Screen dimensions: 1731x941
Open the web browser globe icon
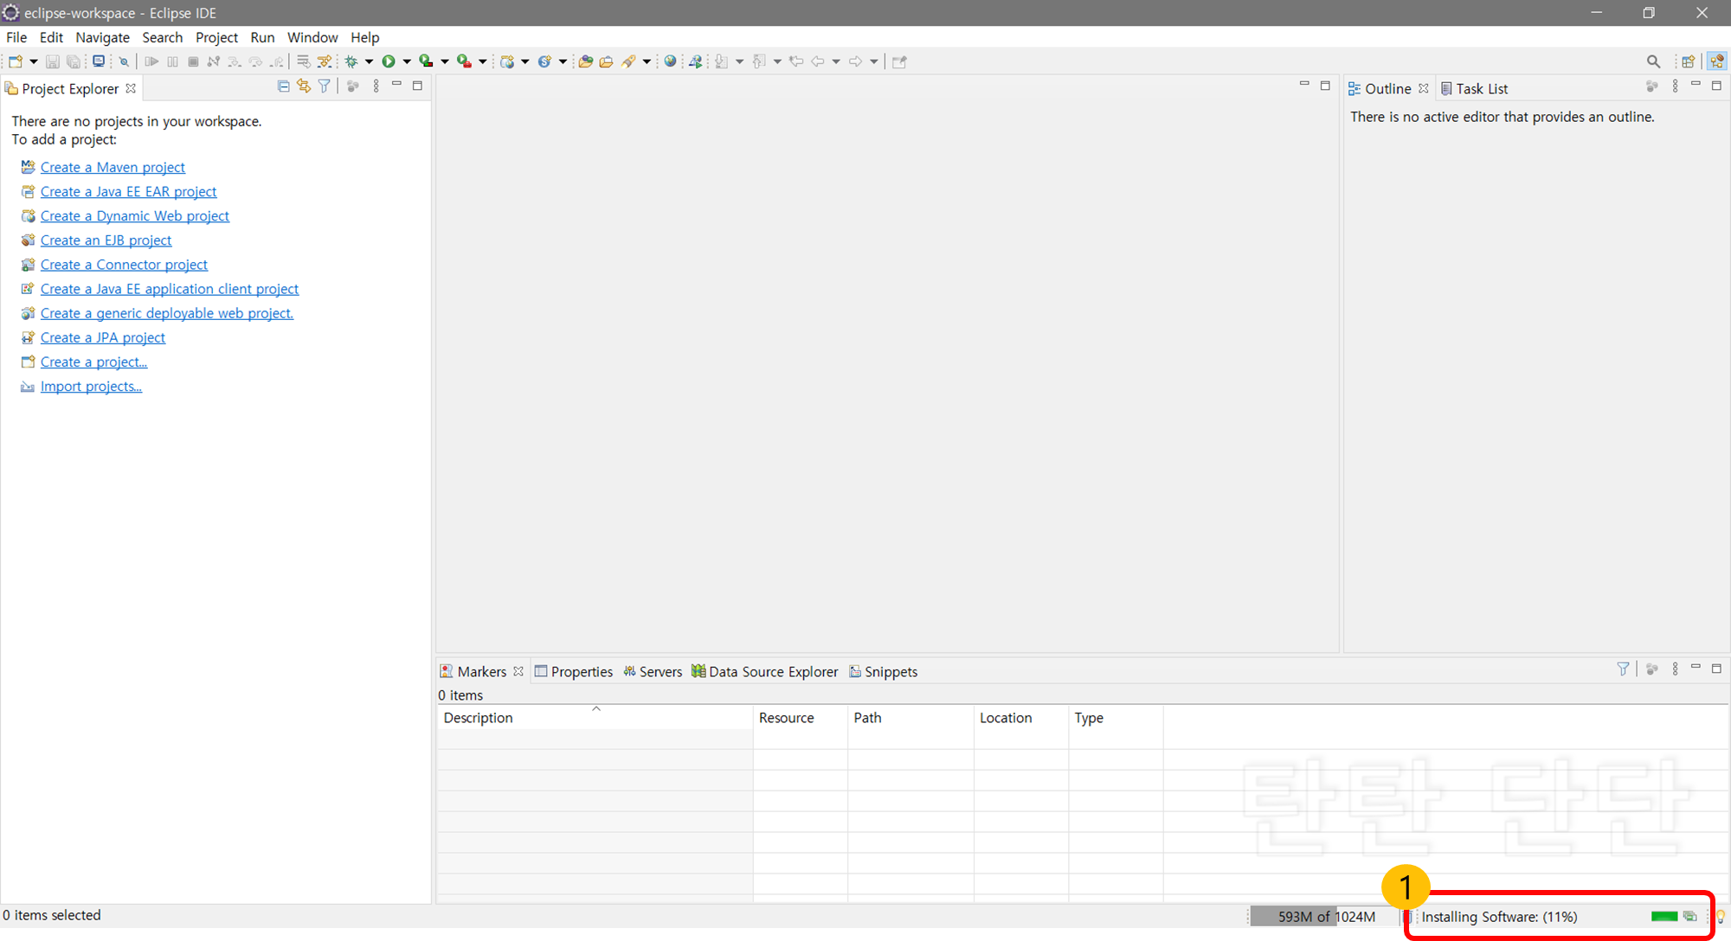coord(670,61)
